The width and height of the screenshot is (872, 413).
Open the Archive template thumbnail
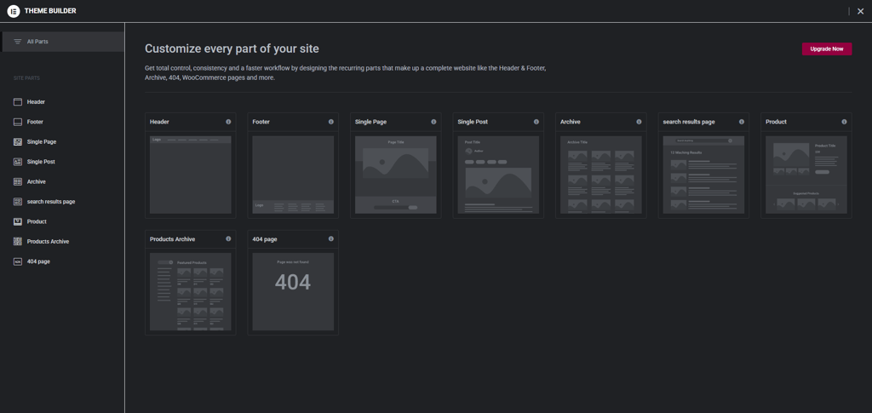click(601, 175)
